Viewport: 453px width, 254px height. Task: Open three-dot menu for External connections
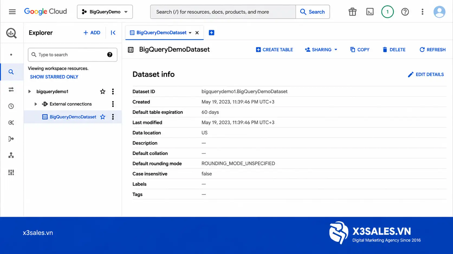pyautogui.click(x=113, y=104)
